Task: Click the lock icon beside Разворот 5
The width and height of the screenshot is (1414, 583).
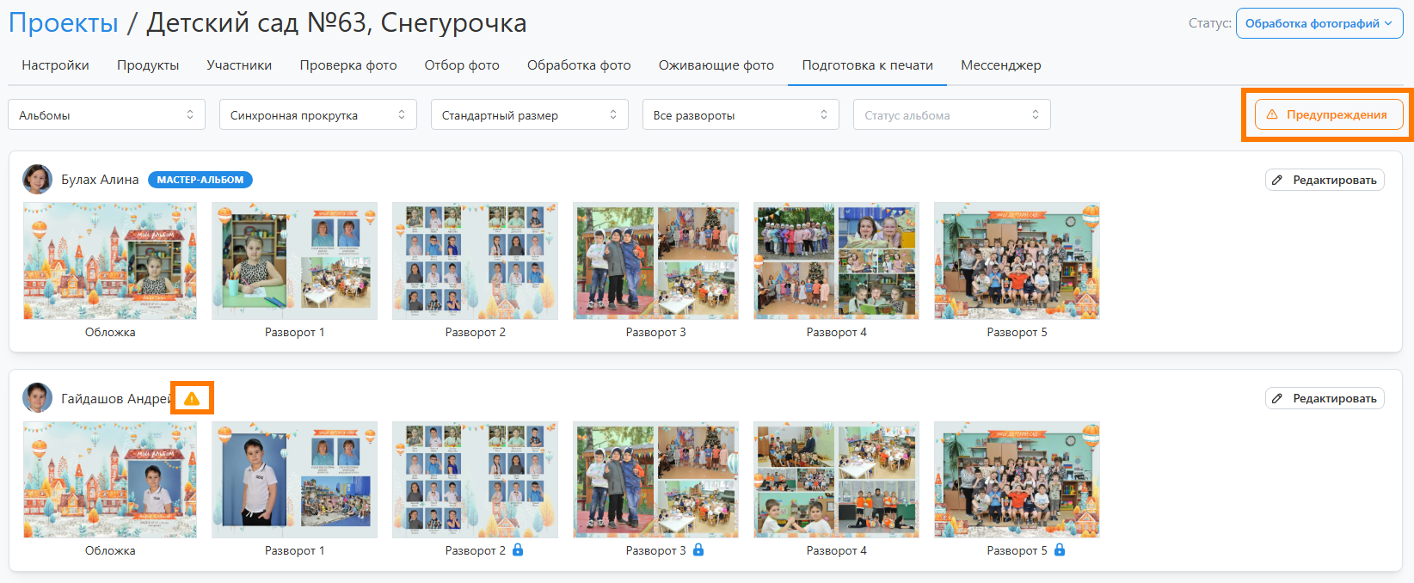Action: tap(1060, 549)
